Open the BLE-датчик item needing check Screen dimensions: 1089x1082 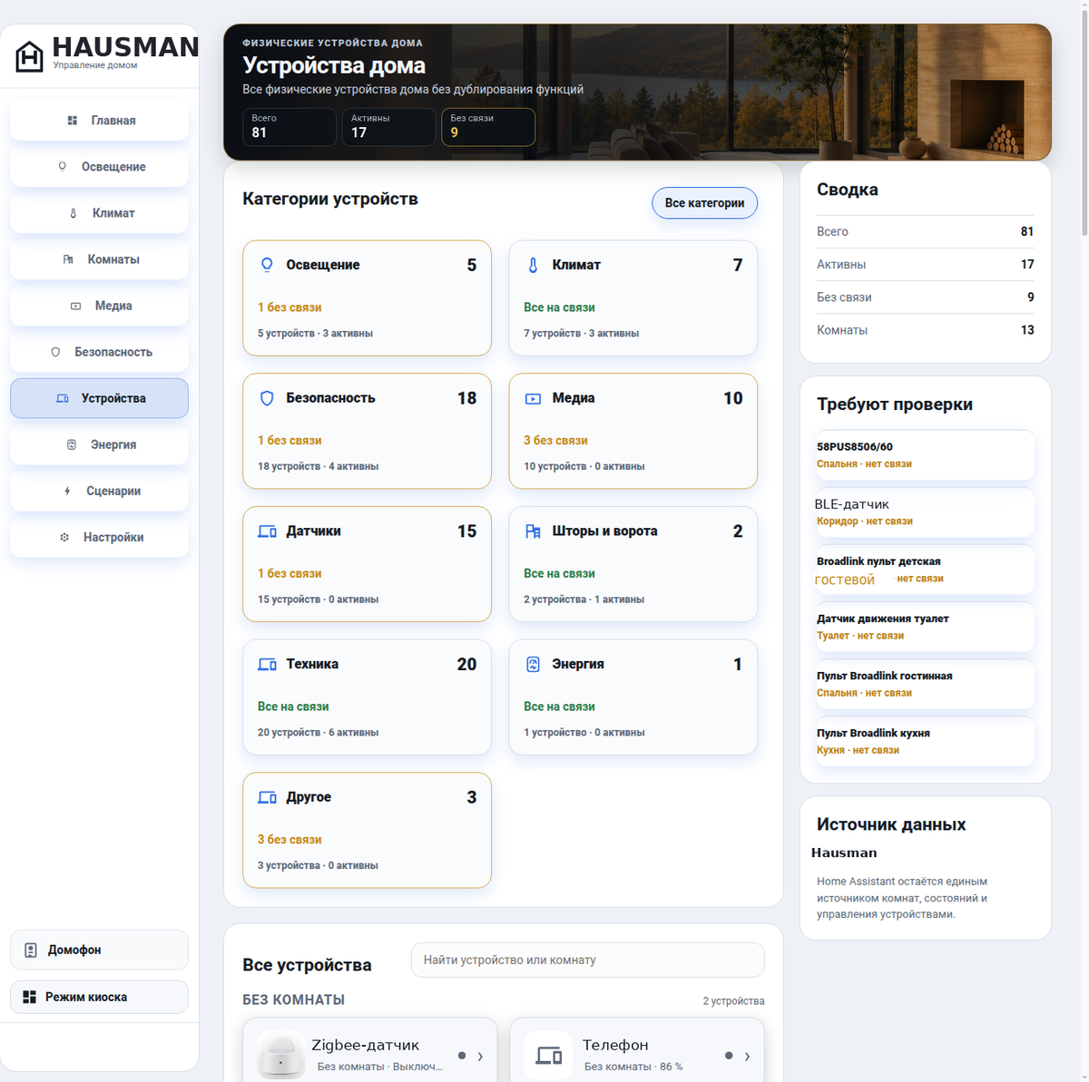click(922, 512)
